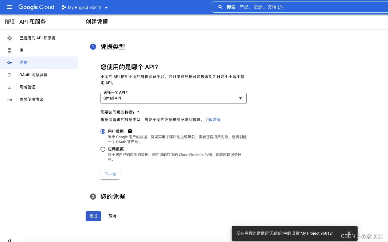Viewport: 388px width, 242px height.
Task: Click the key icon beside 凭据
Action: pyautogui.click(x=10, y=63)
